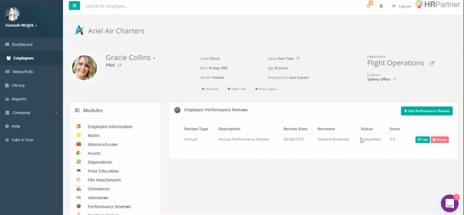Click edit icon next to Part Time status
The width and height of the screenshot is (464, 215).
click(298, 59)
